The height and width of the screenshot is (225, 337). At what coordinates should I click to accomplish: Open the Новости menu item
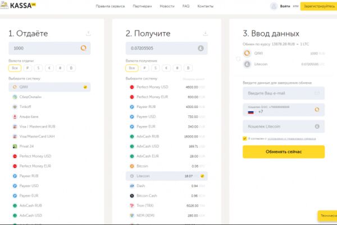click(x=167, y=6)
